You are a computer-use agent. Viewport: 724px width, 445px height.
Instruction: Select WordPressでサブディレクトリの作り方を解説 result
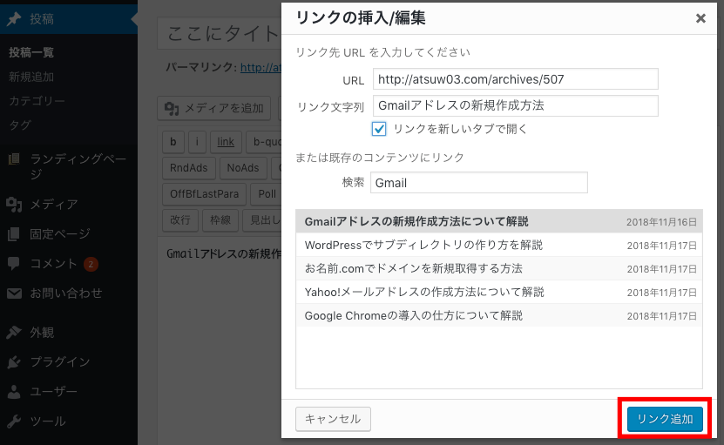coord(499,245)
